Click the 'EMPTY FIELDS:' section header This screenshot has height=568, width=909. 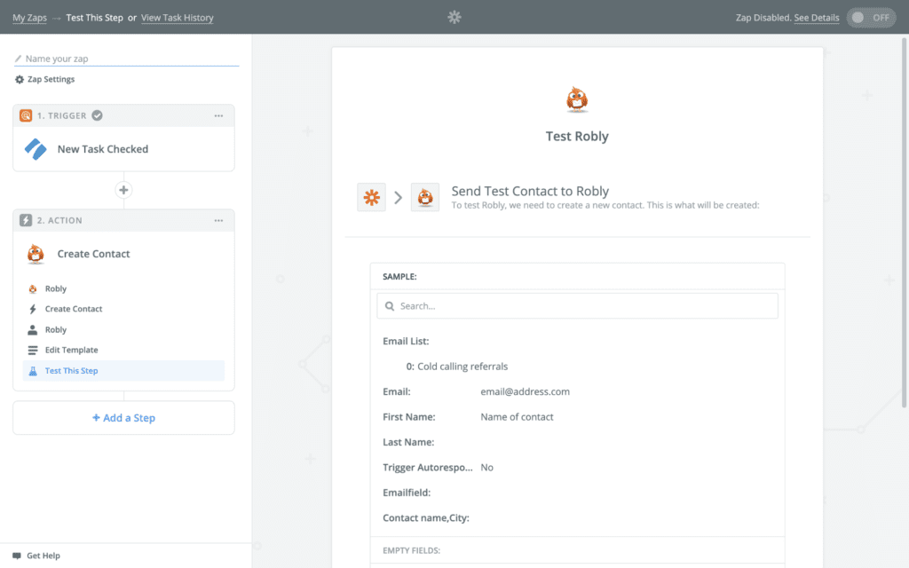[x=412, y=550]
